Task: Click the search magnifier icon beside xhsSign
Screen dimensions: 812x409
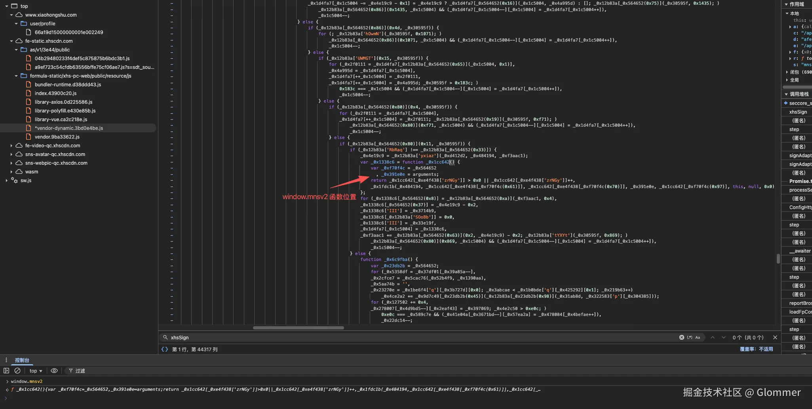Action: [x=165, y=337]
